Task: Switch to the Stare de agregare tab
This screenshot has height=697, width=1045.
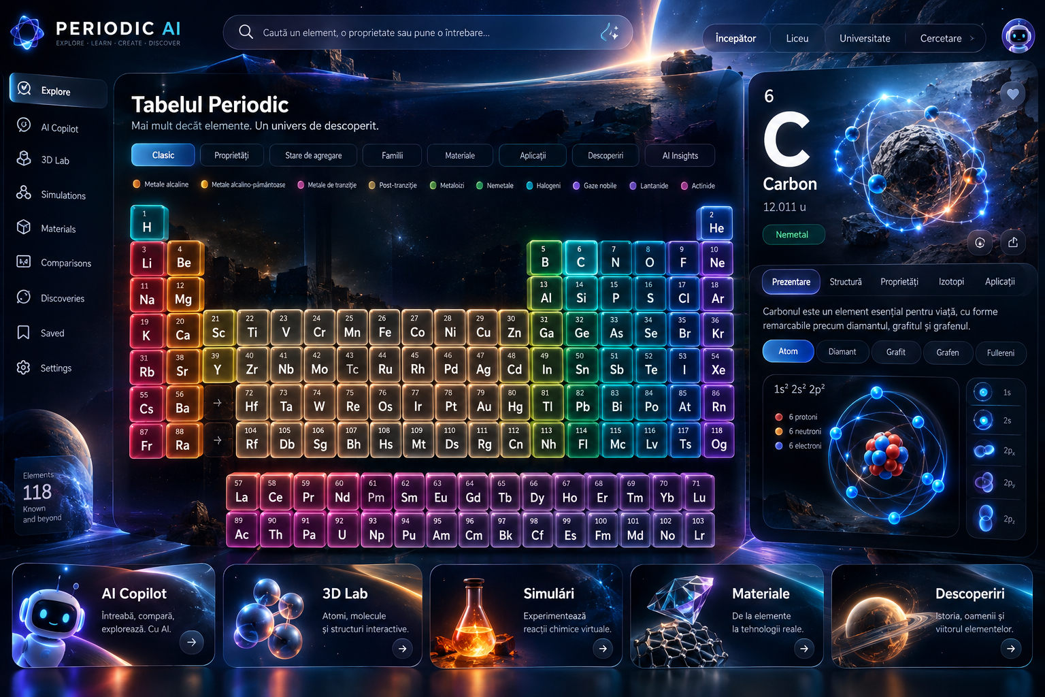Action: pos(314,155)
